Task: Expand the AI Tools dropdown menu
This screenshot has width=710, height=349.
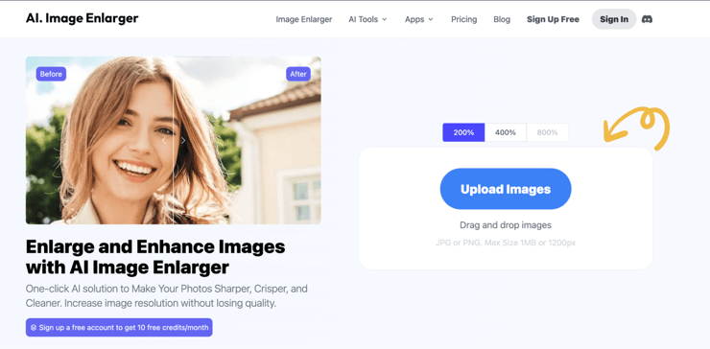Action: (x=367, y=19)
